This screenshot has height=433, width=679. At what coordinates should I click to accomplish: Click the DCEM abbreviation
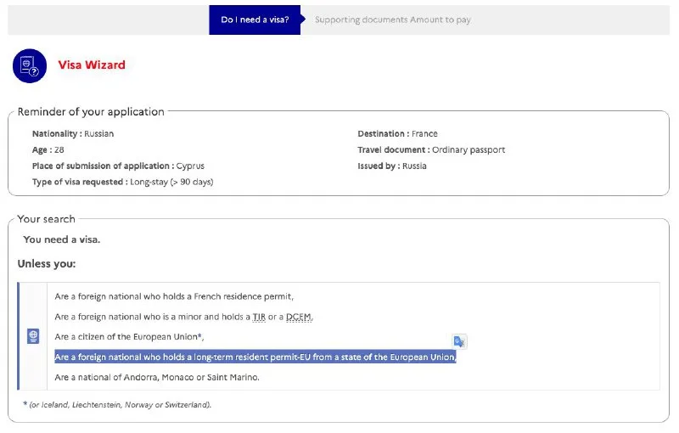[299, 317]
